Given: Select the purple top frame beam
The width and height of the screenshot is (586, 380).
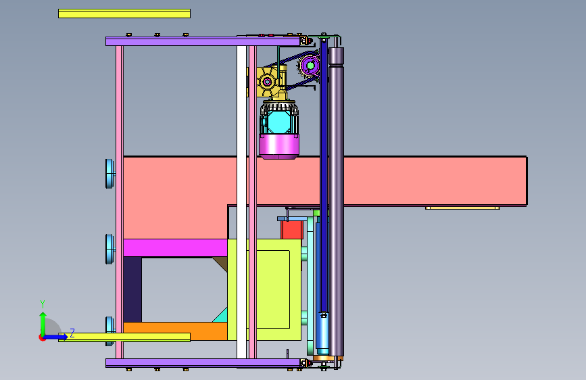Looking at the screenshot, I should (x=203, y=41).
